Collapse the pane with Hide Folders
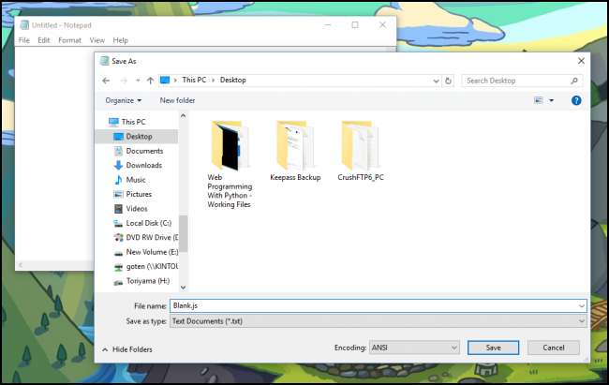 point(127,349)
